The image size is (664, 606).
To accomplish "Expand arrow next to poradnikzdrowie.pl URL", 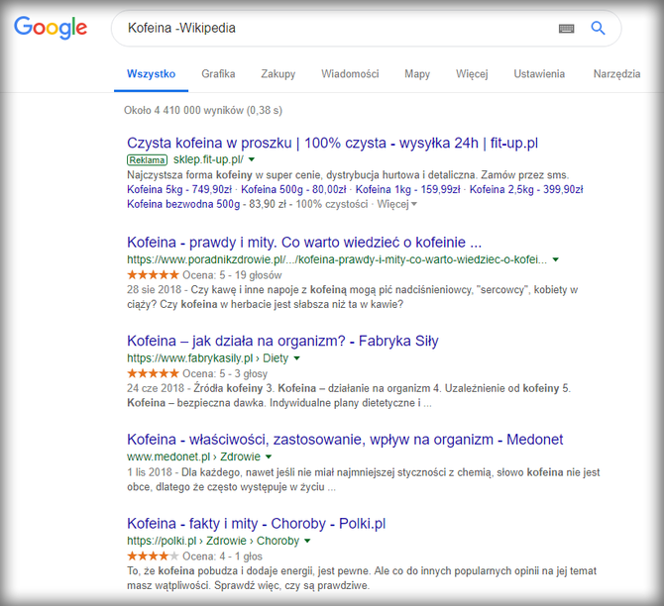I will pyautogui.click(x=556, y=259).
